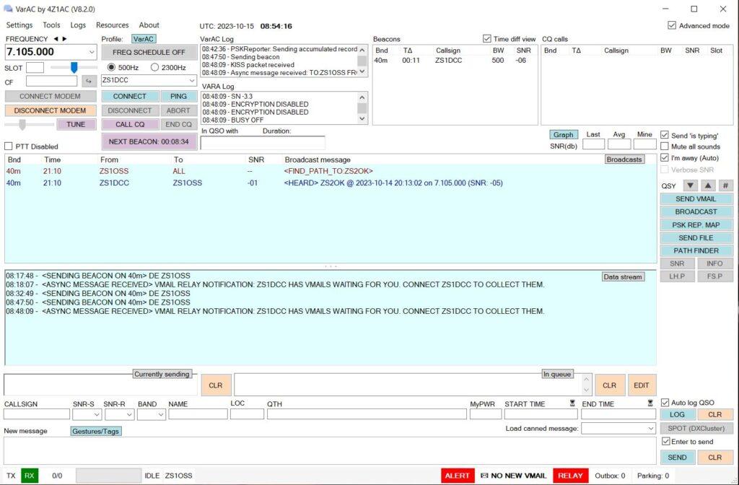Click the PATH FINDER button
This screenshot has width=739, height=485.
click(x=696, y=250)
